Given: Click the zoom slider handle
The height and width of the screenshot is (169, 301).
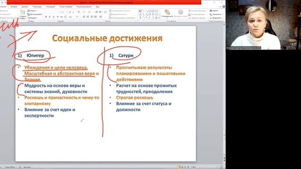Looking at the screenshot, I should tap(208, 167).
